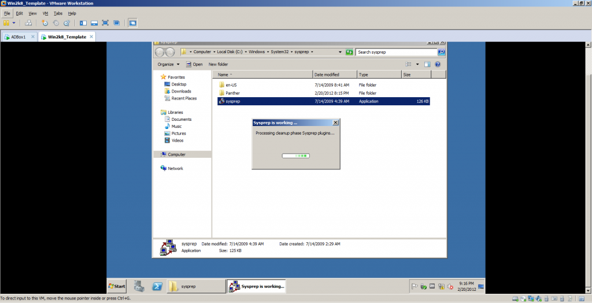Screen dimensions: 592x303
Task: Sort by the Size column header
Action: (x=416, y=75)
